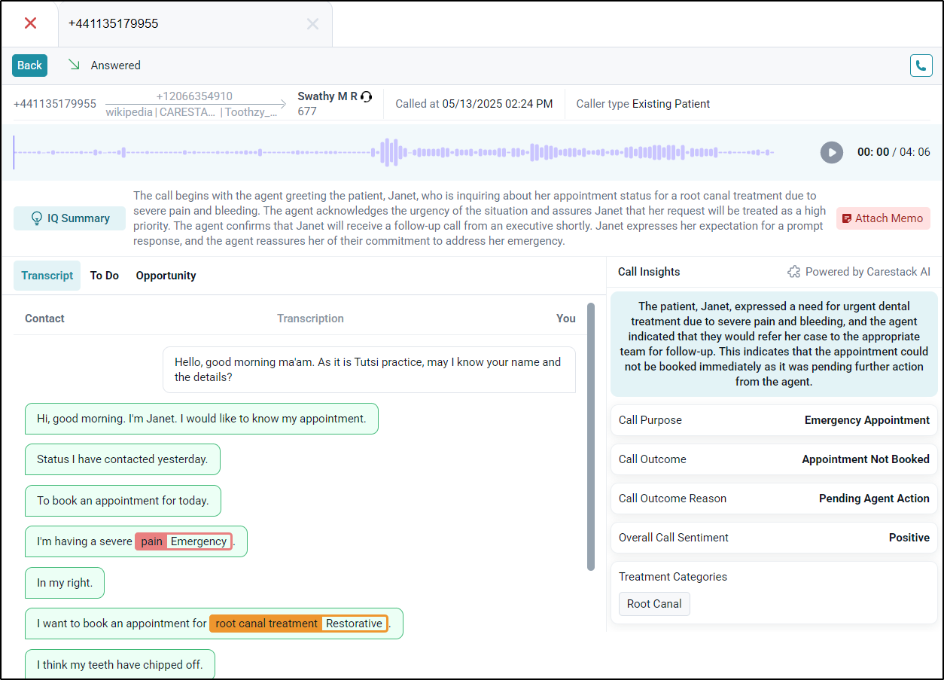This screenshot has width=944, height=680.
Task: Click the memo icon inside Attach Memo
Action: 848,218
